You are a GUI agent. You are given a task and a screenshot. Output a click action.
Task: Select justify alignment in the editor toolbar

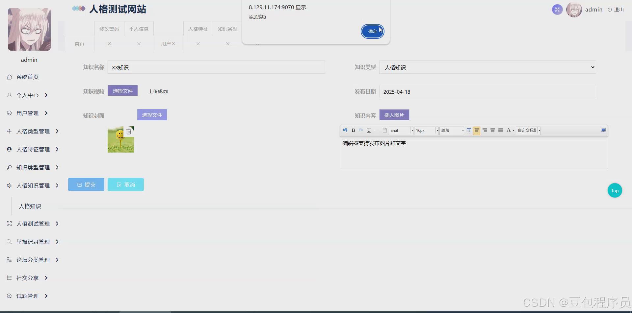[501, 131]
